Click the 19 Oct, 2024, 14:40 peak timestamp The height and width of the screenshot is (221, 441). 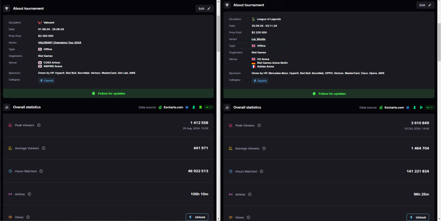point(416,128)
